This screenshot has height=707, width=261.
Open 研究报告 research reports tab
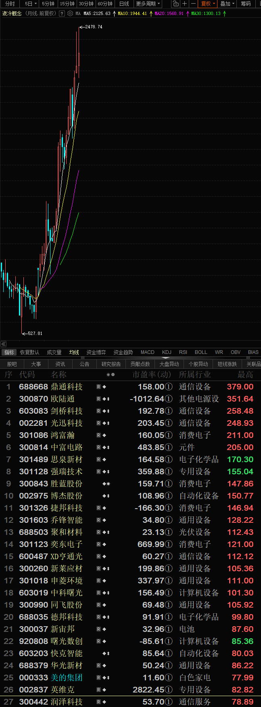(x=111, y=364)
